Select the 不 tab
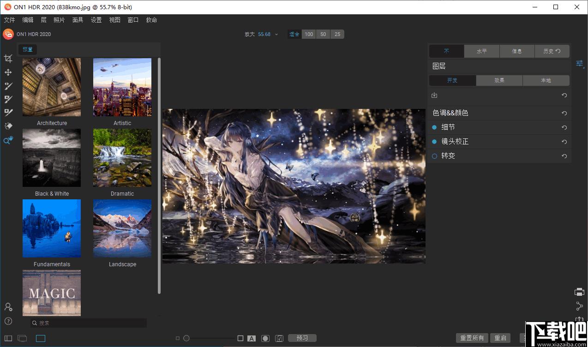 coord(447,51)
